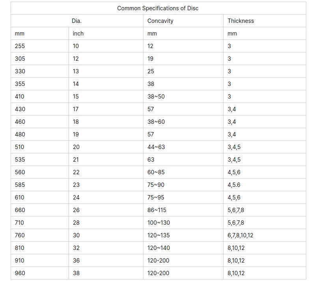Click the 960 mm diameter cell

click(20, 273)
